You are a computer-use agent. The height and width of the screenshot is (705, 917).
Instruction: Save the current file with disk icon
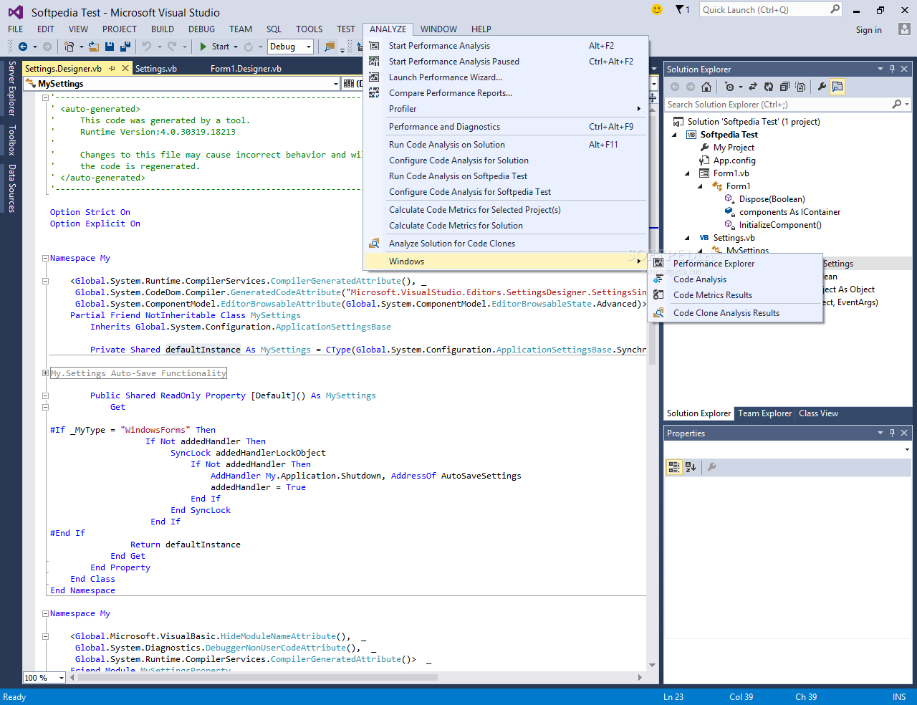110,47
